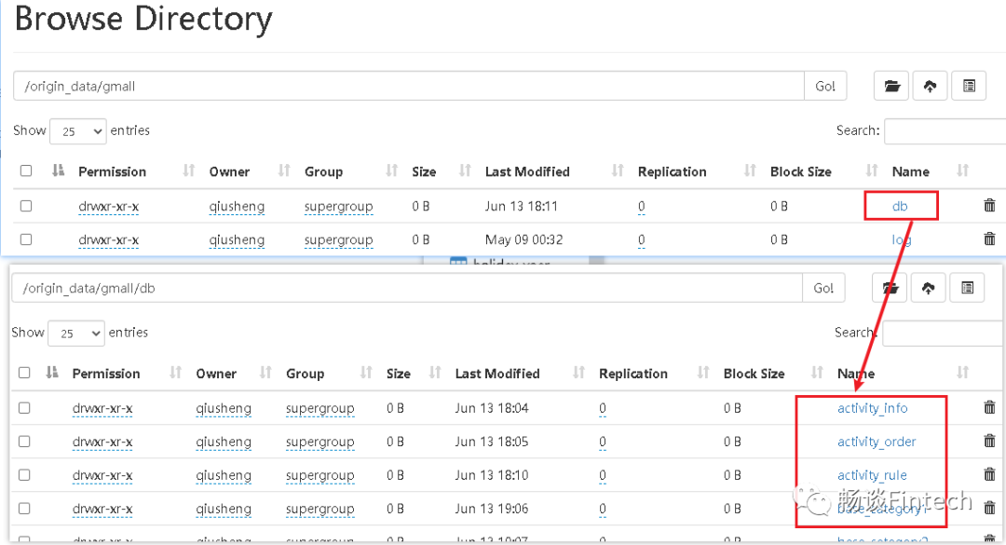Click trash icon in activity_info row
The height and width of the screenshot is (545, 1006).
click(x=989, y=407)
